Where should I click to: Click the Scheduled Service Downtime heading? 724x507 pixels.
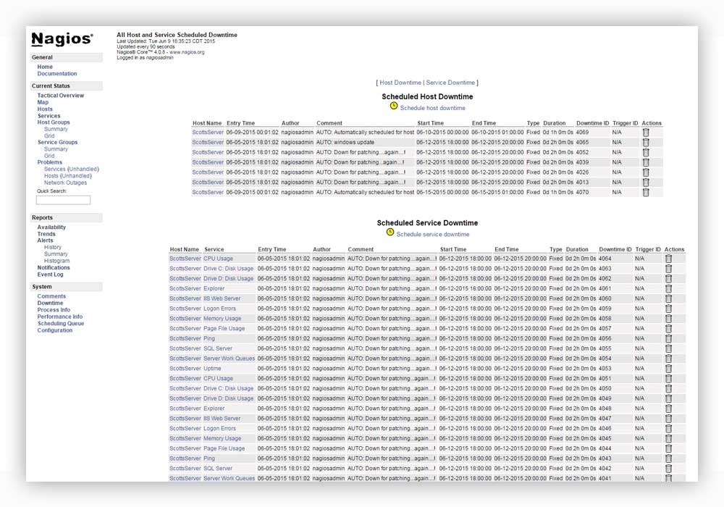[428, 223]
